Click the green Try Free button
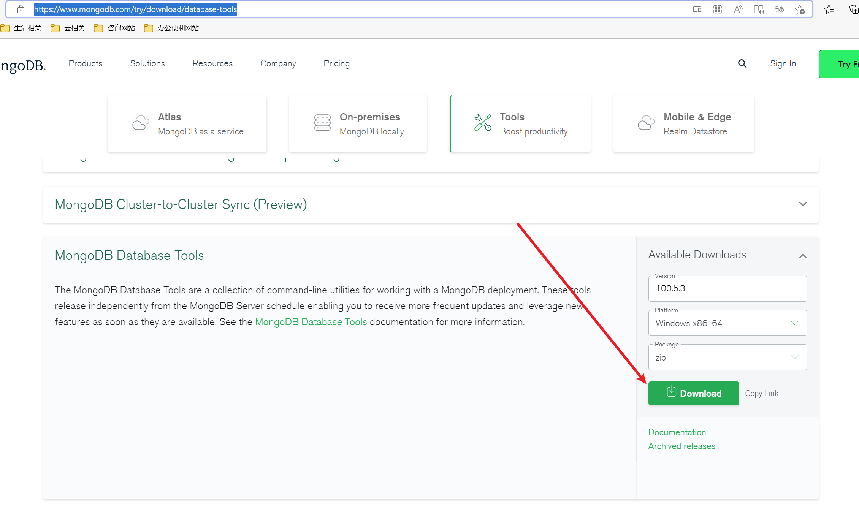This screenshot has width=859, height=511. (839, 64)
